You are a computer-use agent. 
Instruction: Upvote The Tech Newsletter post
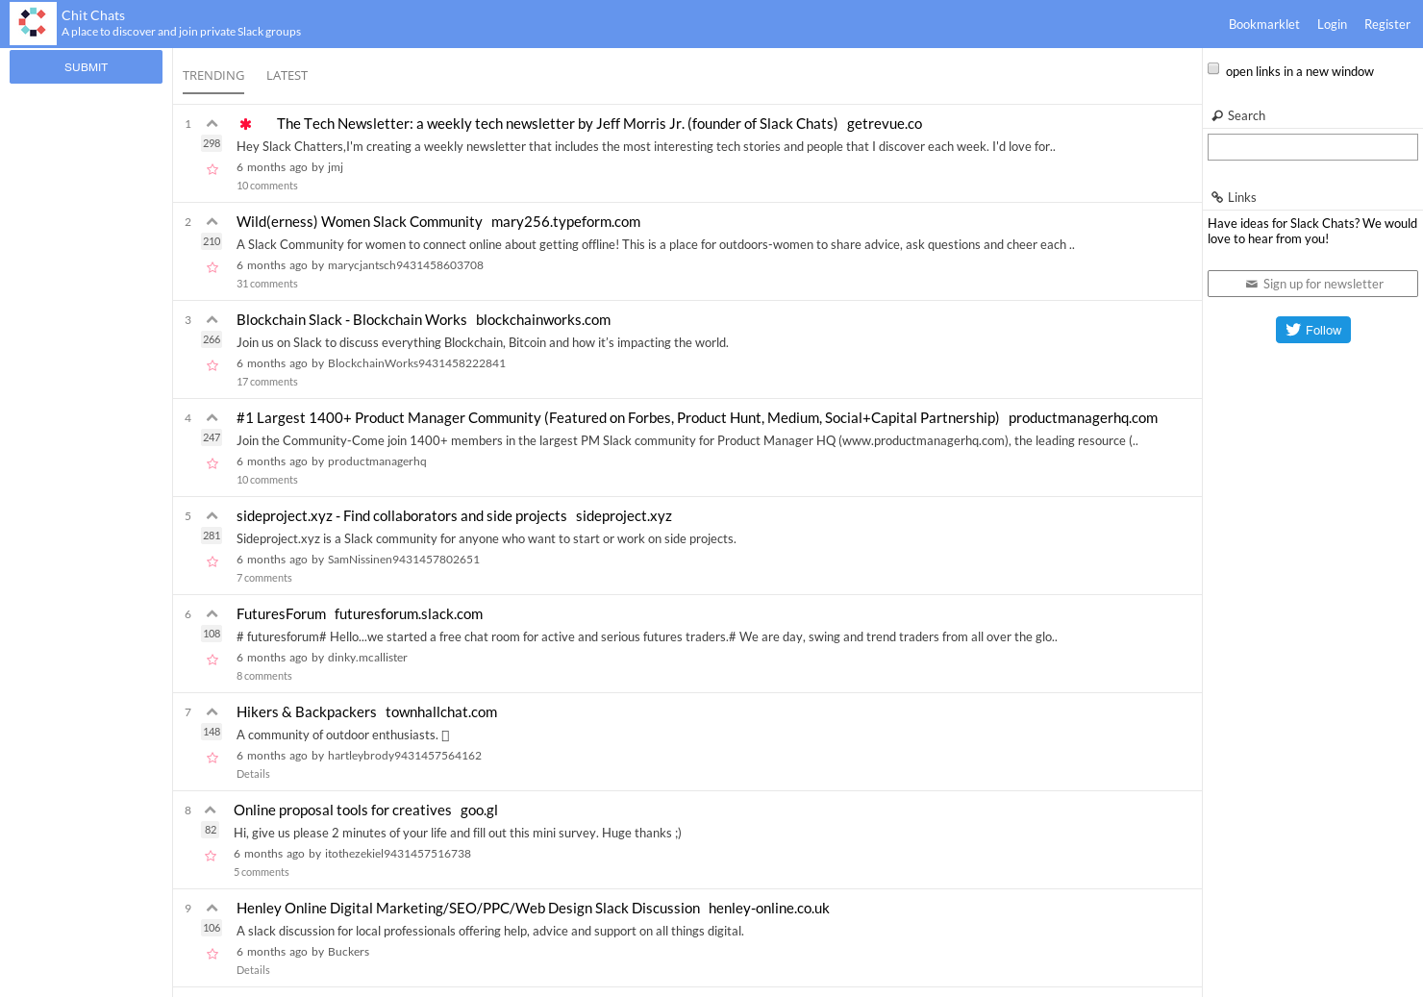(x=212, y=123)
